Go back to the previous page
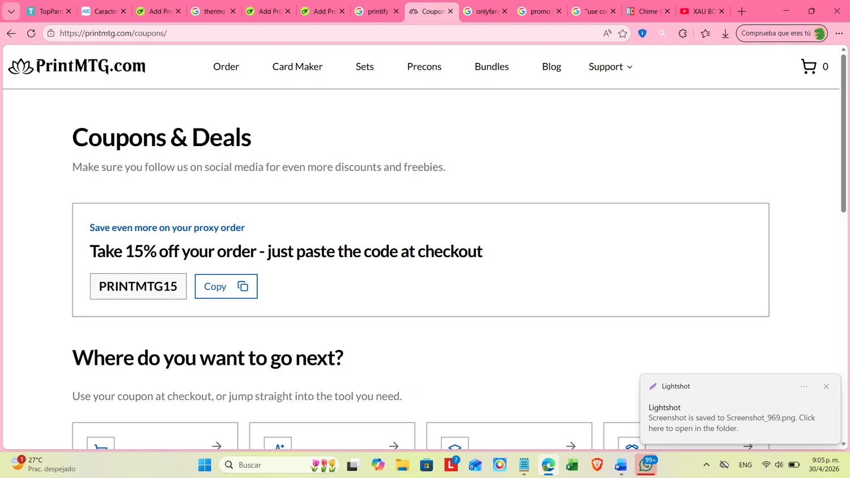The width and height of the screenshot is (850, 478). coord(11,33)
